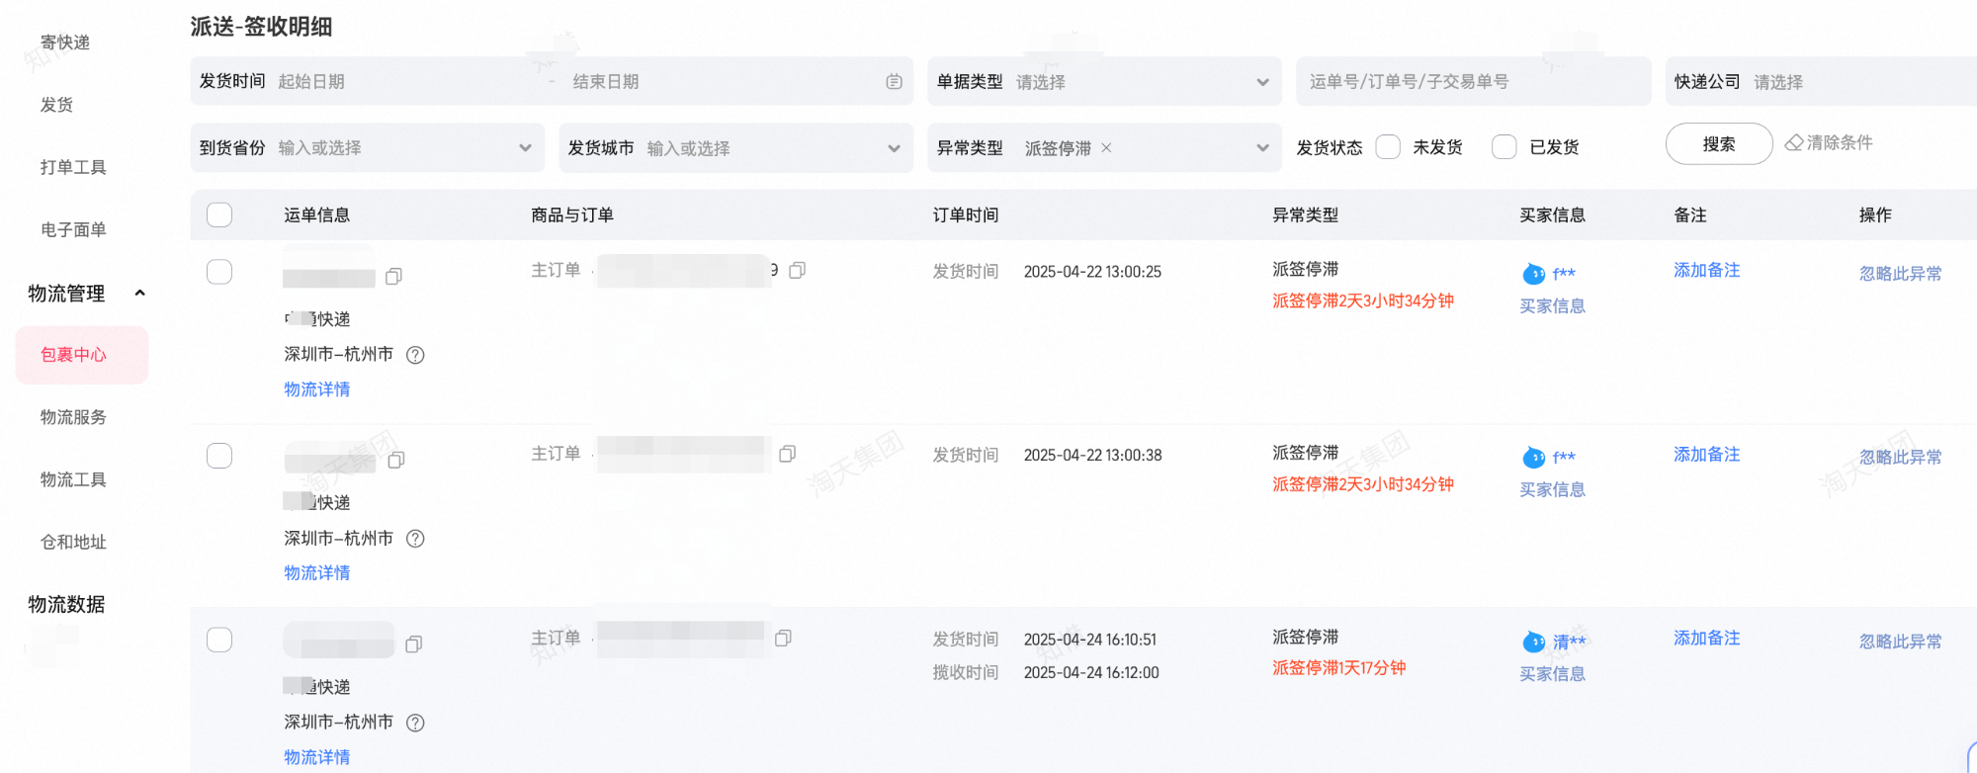Screen dimensions: 1977x773
Task: Select first row shipped 13:00:25
Action: (x=219, y=272)
